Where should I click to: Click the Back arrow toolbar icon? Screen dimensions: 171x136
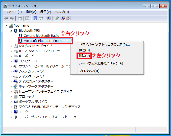tap(6, 18)
